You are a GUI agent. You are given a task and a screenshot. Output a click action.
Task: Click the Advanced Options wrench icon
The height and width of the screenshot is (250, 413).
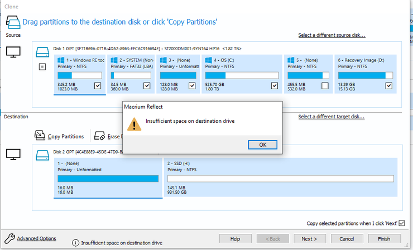click(8, 238)
